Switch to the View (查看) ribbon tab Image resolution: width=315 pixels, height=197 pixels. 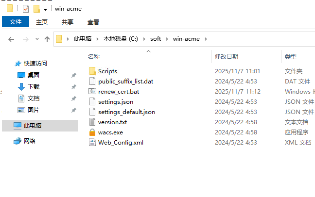point(93,22)
